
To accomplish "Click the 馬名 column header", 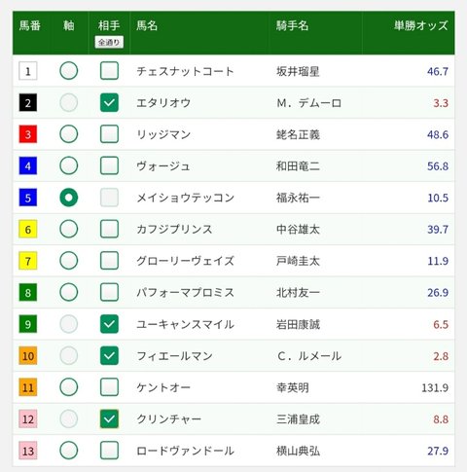I will click(x=147, y=25).
